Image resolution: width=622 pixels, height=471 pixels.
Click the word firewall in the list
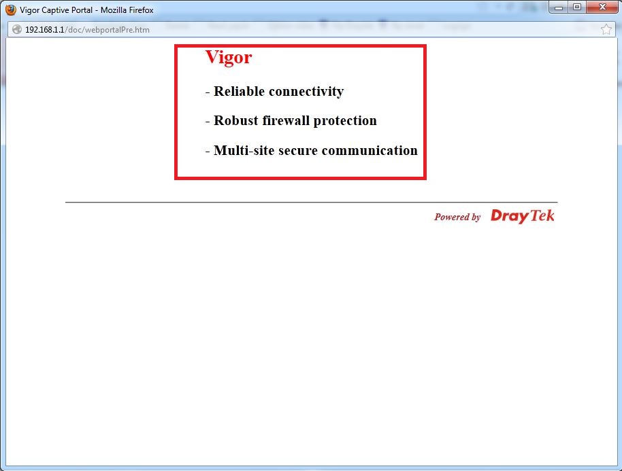click(287, 121)
